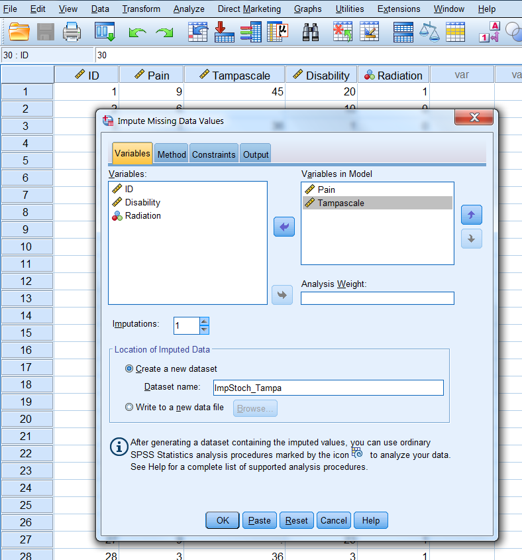Click the Undo arrow icon
This screenshot has width=522, height=560.
click(137, 31)
